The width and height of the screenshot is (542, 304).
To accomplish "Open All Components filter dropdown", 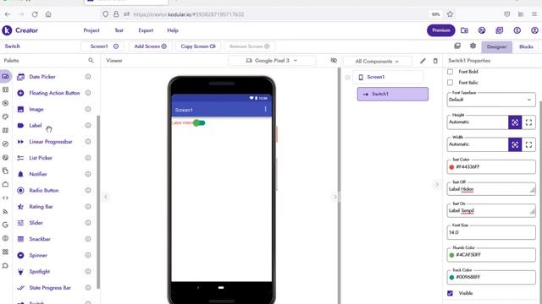I will 377,62.
